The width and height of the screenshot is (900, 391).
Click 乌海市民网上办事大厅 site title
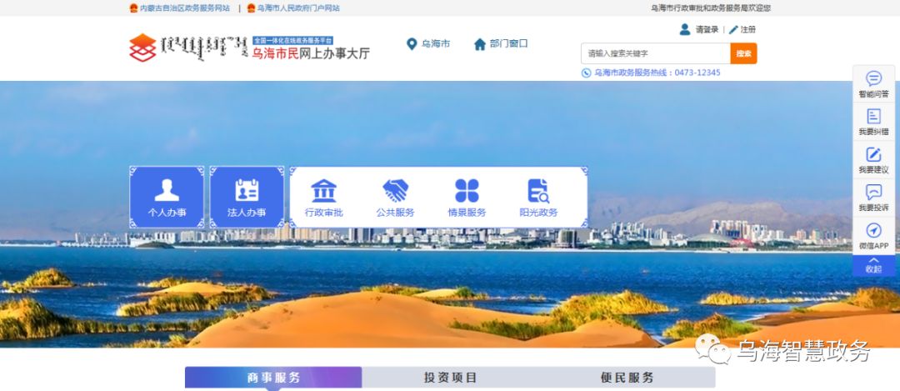[x=311, y=53]
